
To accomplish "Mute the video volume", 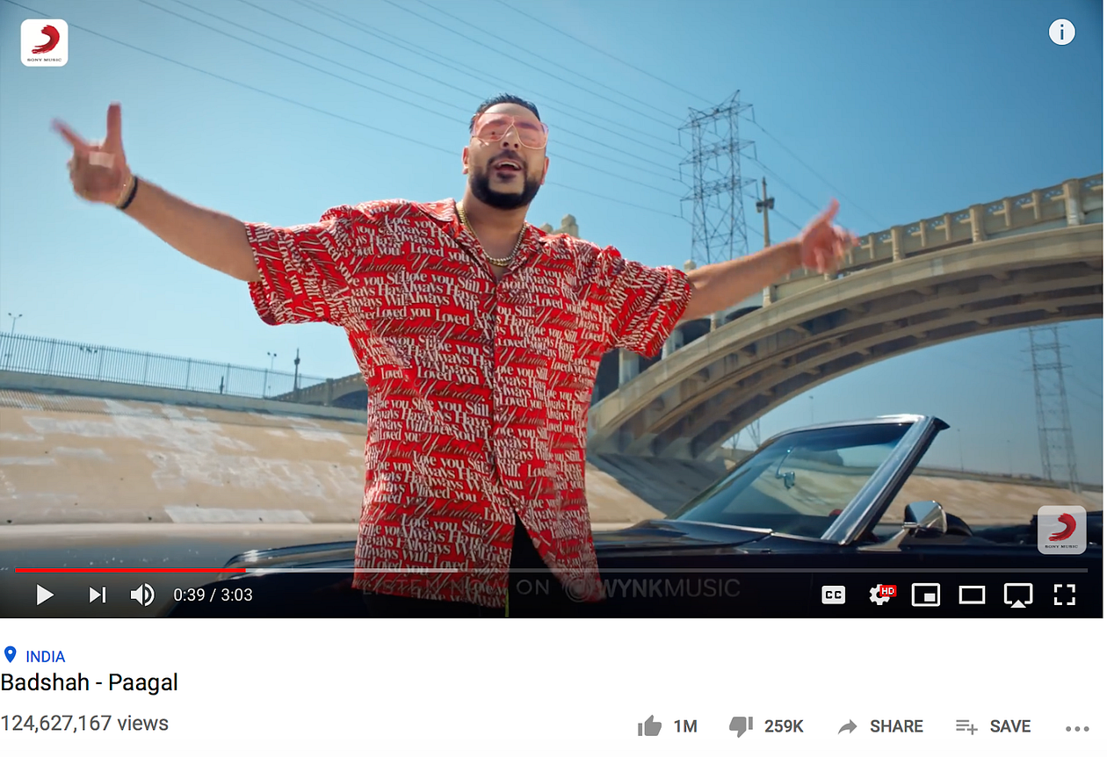I will point(142,595).
